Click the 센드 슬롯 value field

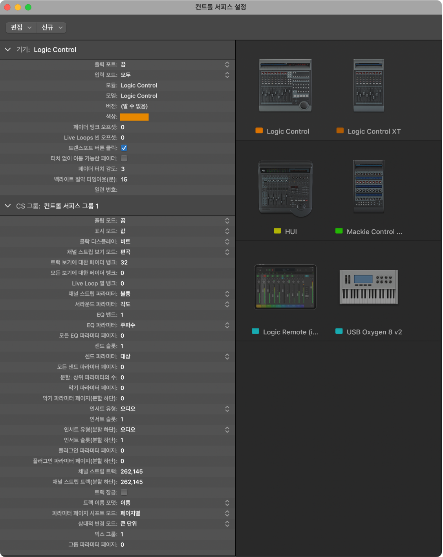(122, 346)
